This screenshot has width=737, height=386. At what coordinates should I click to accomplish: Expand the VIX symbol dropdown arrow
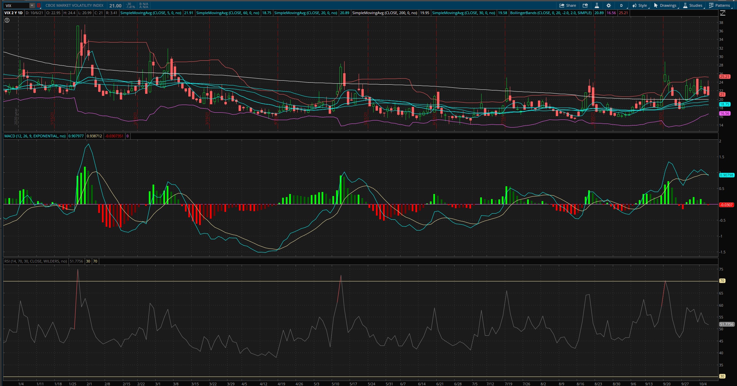click(x=32, y=5)
